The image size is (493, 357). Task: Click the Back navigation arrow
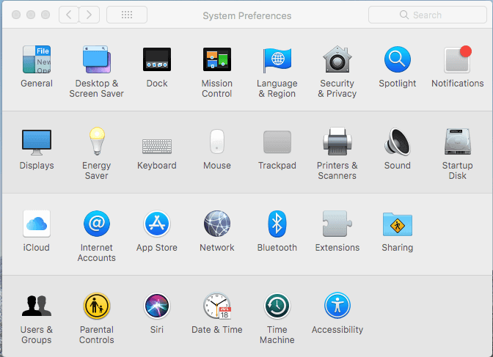coord(68,15)
